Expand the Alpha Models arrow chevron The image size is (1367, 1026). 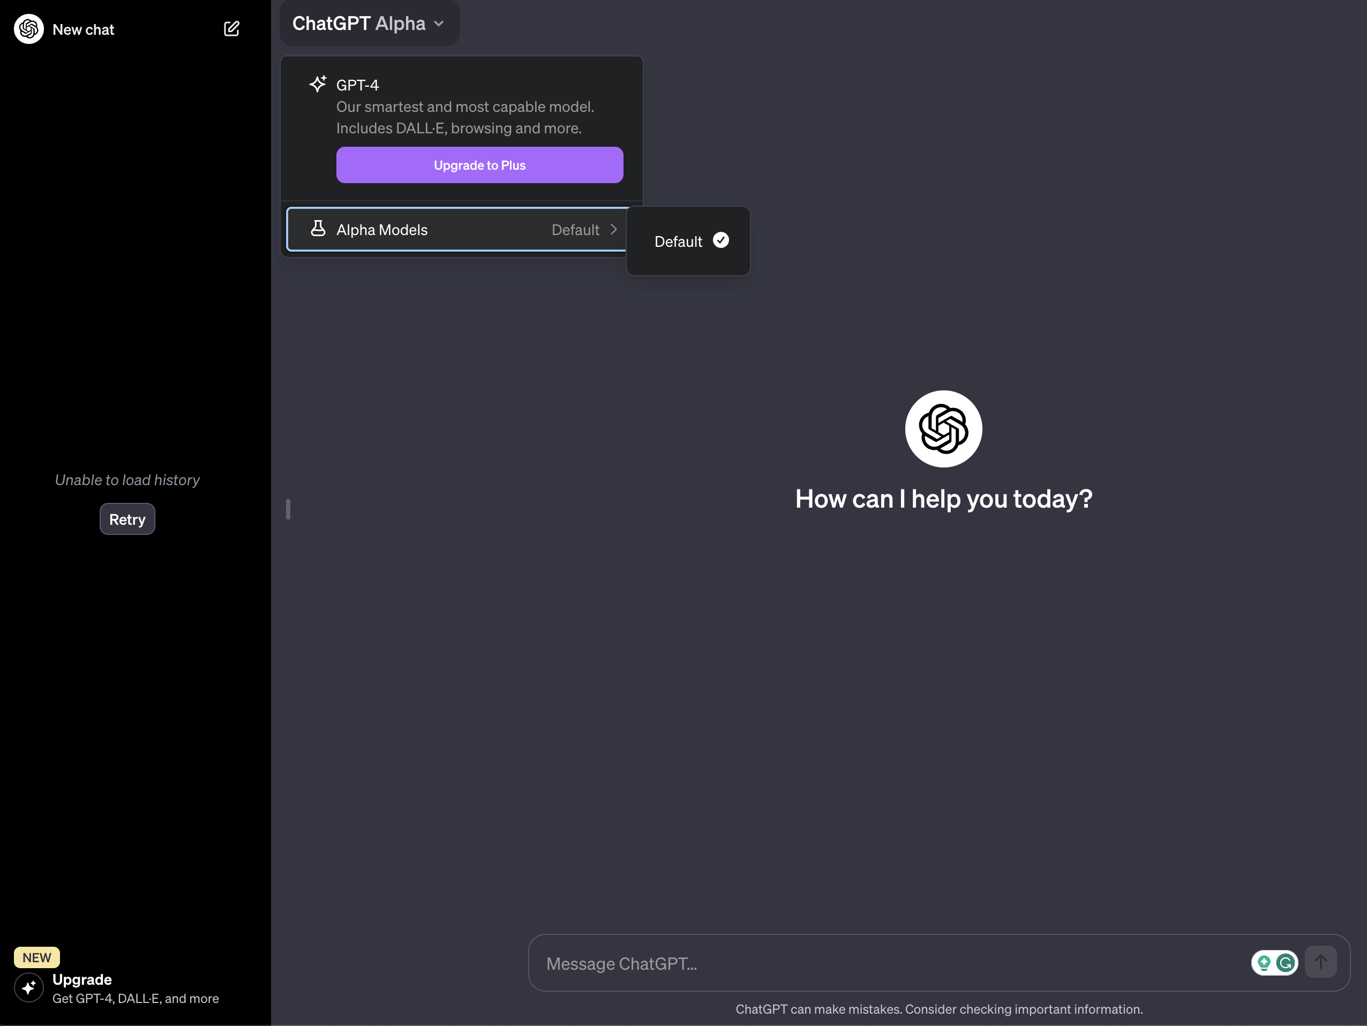point(615,229)
